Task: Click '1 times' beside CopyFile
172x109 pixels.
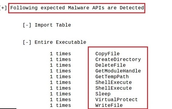Action: (x=60, y=54)
